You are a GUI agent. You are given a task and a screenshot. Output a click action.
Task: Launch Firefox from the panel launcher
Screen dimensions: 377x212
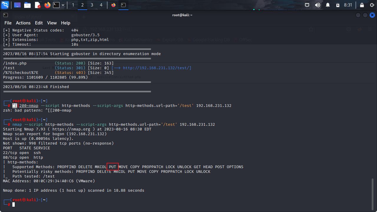click(47, 5)
